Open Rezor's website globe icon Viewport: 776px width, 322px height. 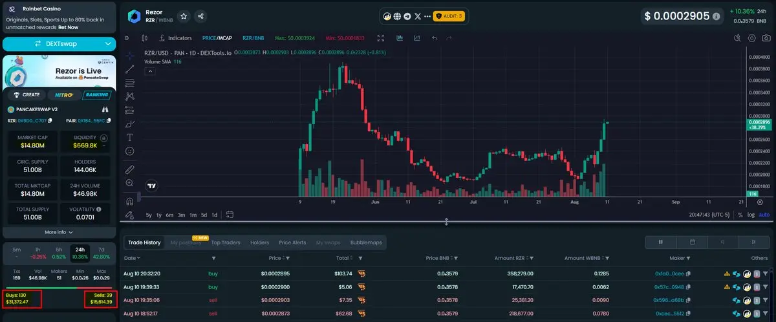397,16
